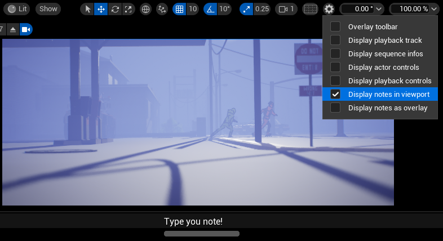Enable Display sequence infos checkbox
Viewport: 443px width, 241px height.
[x=335, y=53]
